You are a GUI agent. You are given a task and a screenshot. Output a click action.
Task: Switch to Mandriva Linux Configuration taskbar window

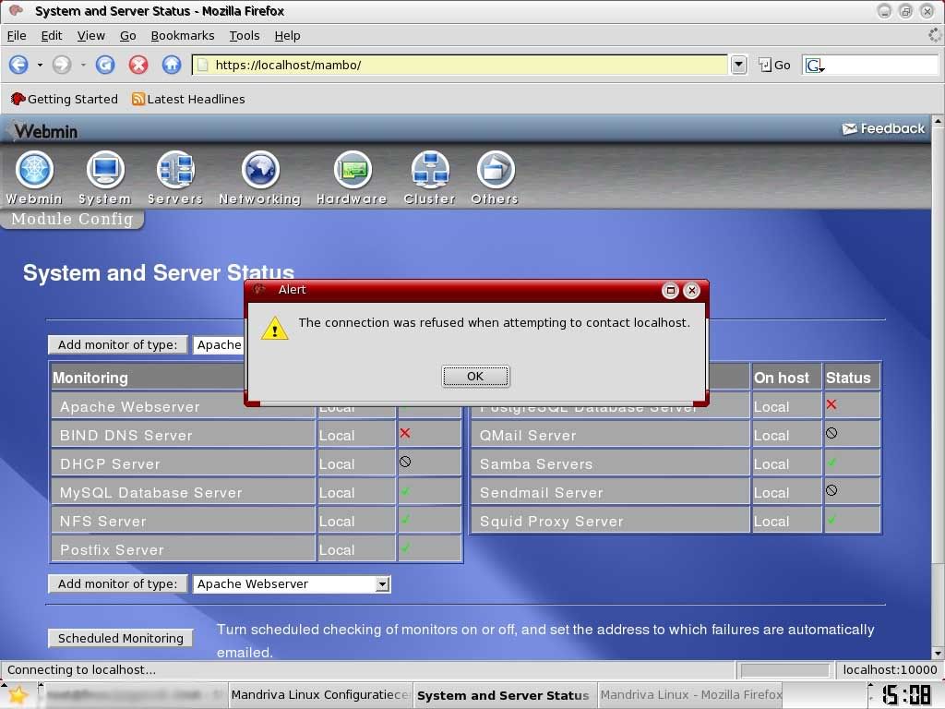(x=320, y=695)
